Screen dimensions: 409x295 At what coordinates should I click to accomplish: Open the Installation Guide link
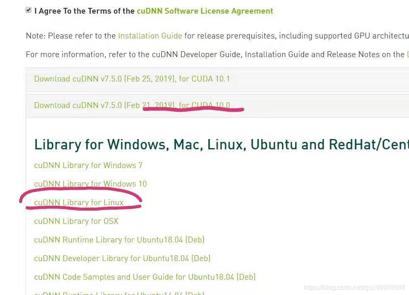coord(150,36)
